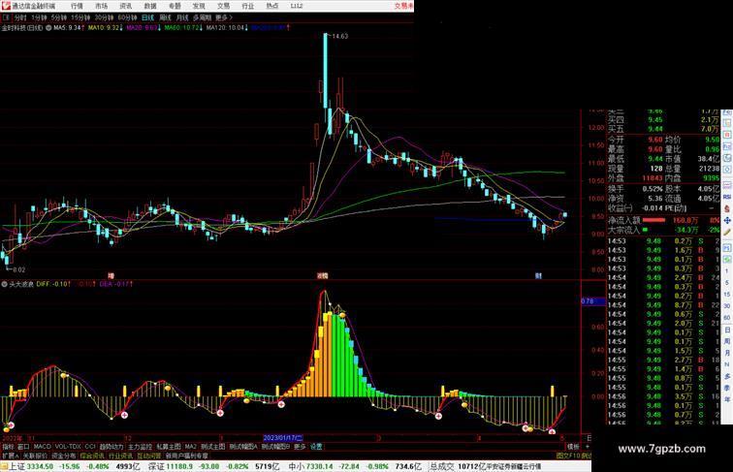Open the 关联报价 tab
733x472 pixels.
(x=35, y=456)
